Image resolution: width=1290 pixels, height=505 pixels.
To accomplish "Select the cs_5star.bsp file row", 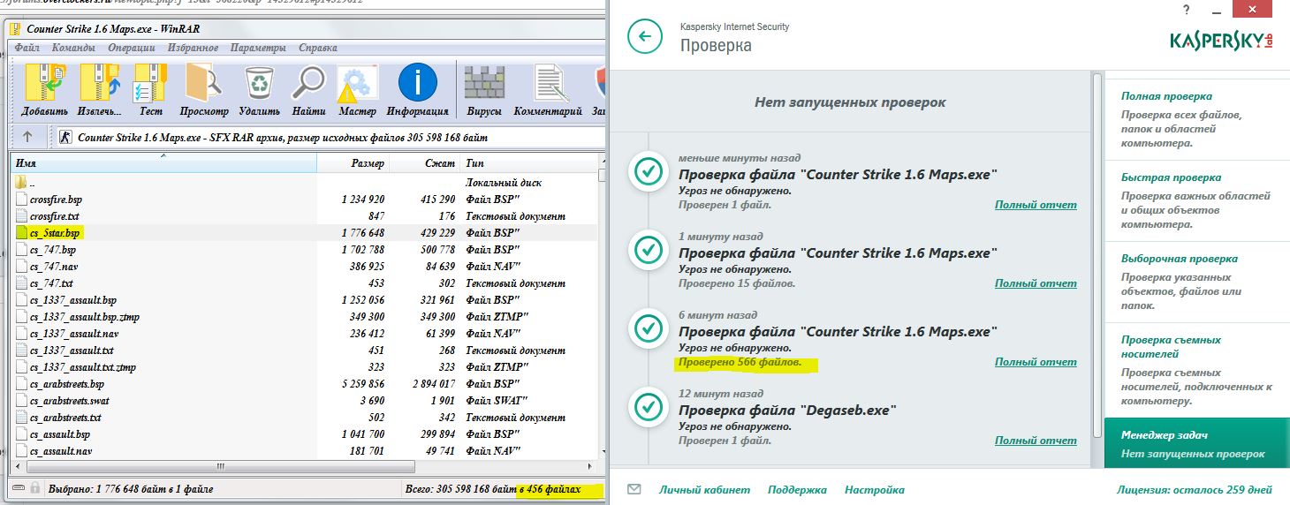I will coord(305,233).
